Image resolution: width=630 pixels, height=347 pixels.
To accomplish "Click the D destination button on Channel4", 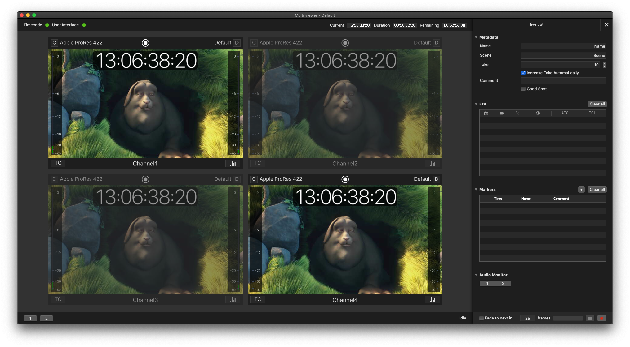I will (437, 179).
